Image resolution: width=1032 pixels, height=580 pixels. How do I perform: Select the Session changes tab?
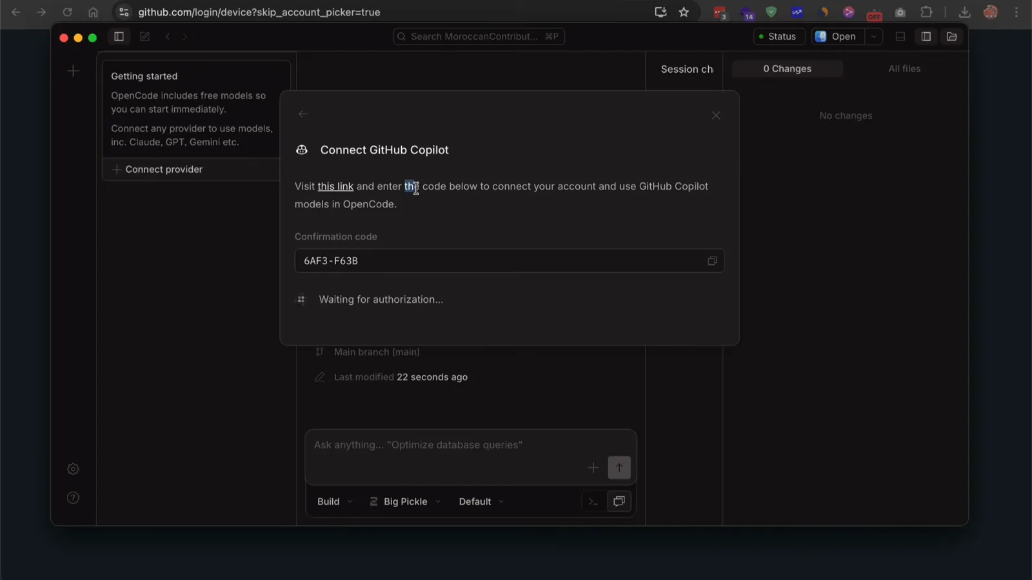click(x=687, y=69)
